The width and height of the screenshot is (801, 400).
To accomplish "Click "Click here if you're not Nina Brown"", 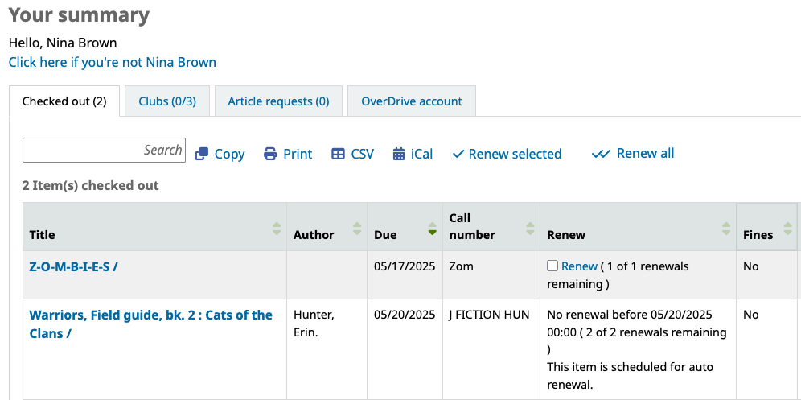I will [x=113, y=62].
